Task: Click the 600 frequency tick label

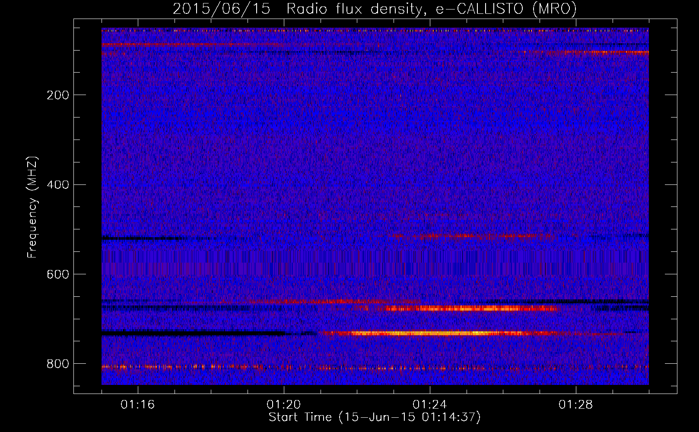Action: tap(58, 275)
